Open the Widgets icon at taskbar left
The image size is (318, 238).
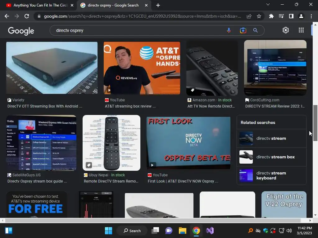click(9, 231)
